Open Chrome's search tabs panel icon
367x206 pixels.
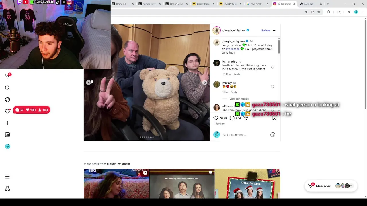(339, 12)
